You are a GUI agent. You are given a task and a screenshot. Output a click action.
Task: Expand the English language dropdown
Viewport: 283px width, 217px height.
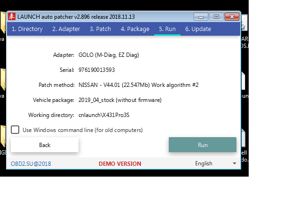[x=234, y=163]
